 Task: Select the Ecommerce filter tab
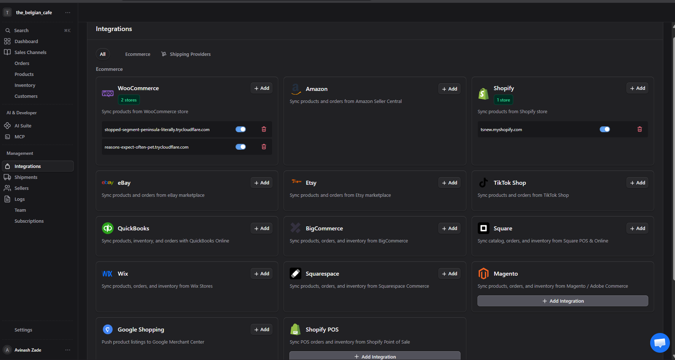point(137,54)
